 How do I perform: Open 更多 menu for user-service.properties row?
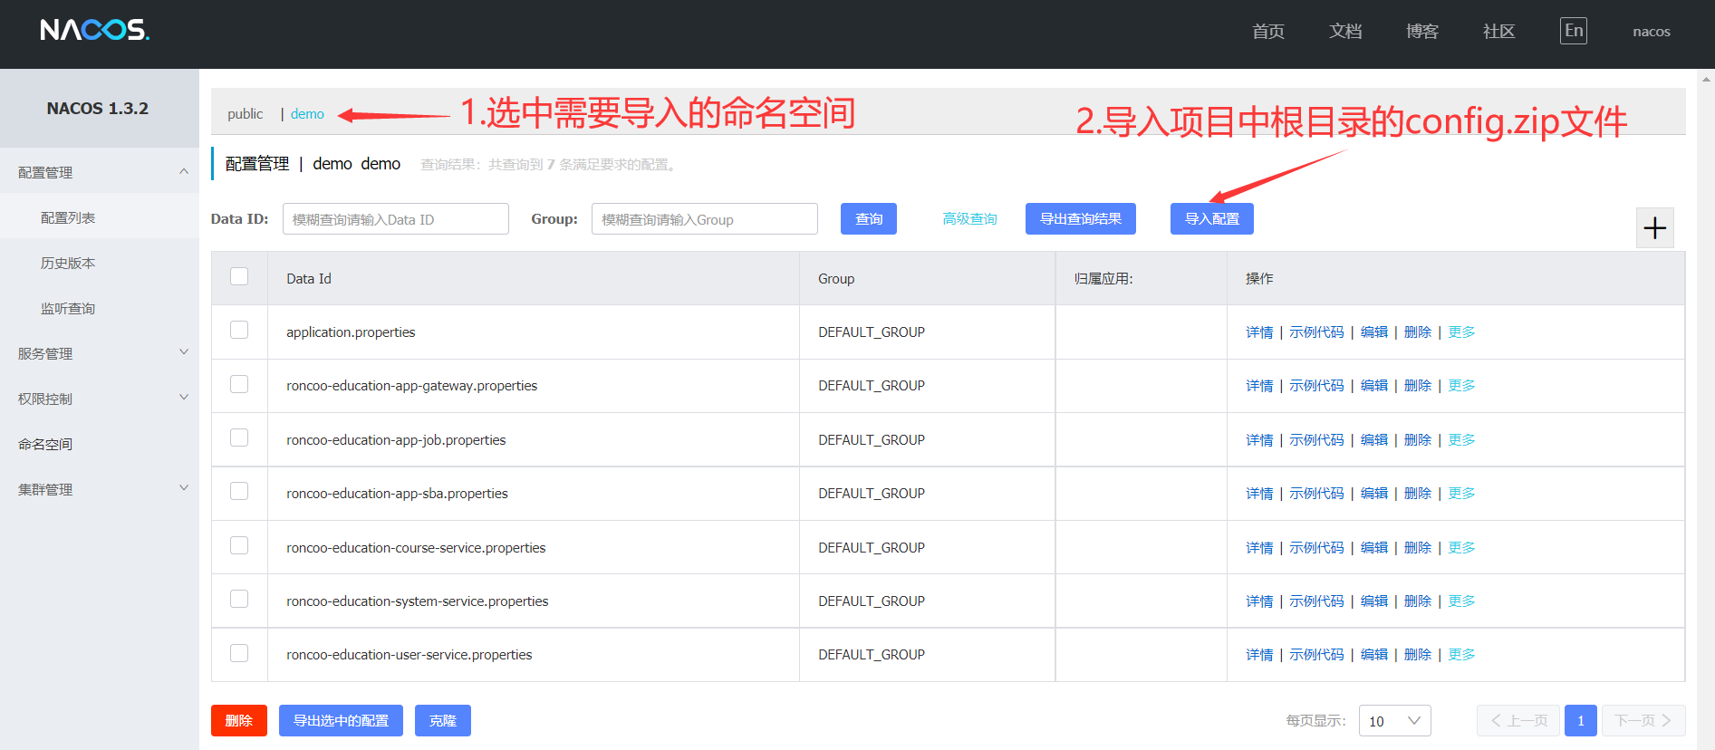(x=1461, y=655)
